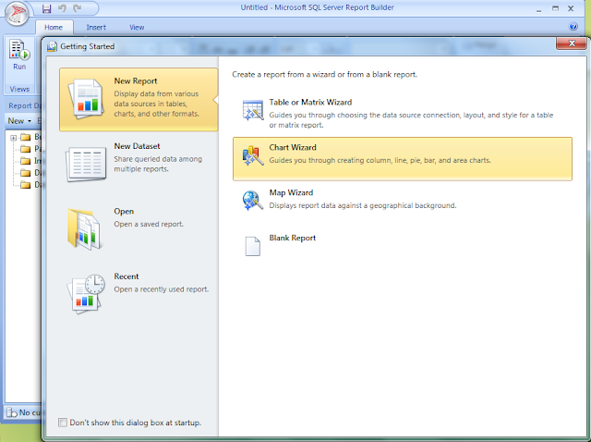The width and height of the screenshot is (591, 442).
Task: Open the New dropdown in Report Data pane
Action: [x=19, y=121]
